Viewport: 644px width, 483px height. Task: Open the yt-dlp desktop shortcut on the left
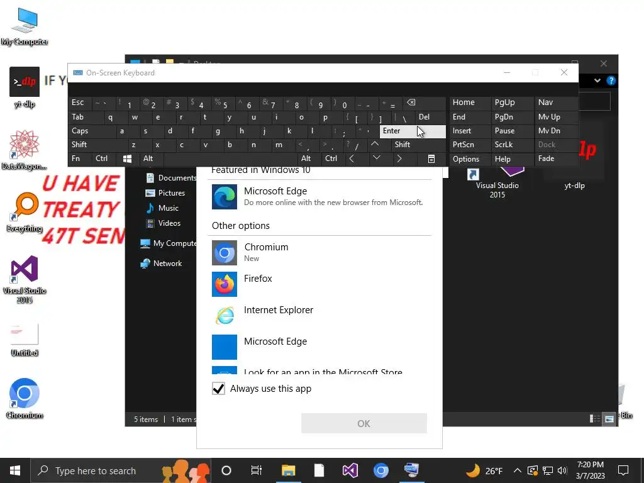click(25, 87)
